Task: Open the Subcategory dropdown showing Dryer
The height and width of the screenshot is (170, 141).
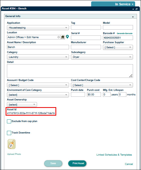Action: point(102,57)
